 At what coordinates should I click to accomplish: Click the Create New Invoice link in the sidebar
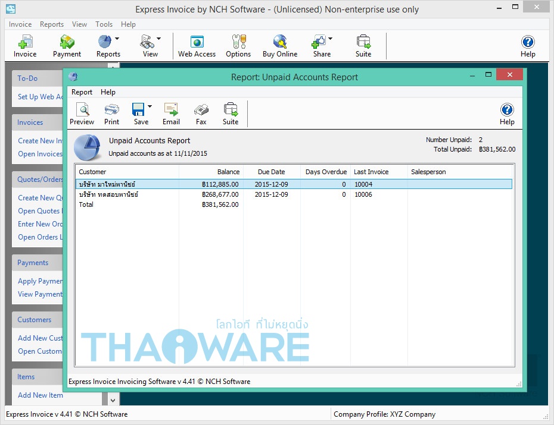point(41,141)
